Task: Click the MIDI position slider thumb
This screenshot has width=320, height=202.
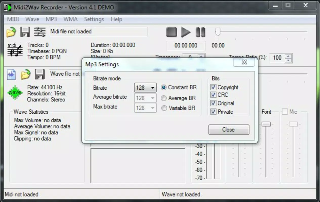Action: point(218,32)
